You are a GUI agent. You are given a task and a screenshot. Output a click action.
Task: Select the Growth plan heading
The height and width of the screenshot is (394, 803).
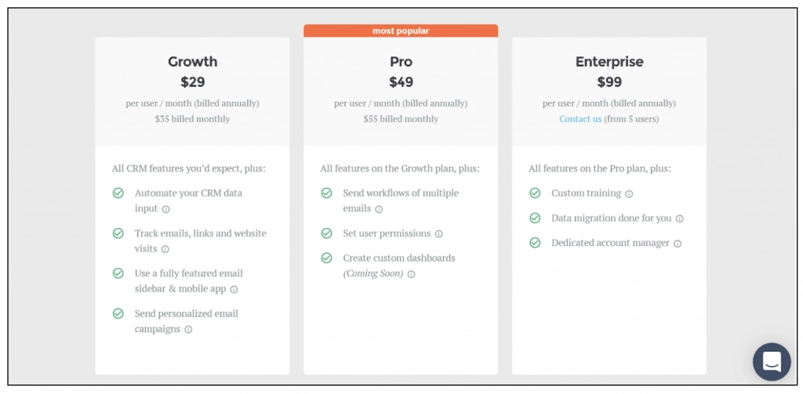click(x=192, y=62)
